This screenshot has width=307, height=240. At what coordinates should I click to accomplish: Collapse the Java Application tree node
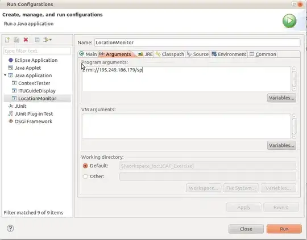[5, 75]
